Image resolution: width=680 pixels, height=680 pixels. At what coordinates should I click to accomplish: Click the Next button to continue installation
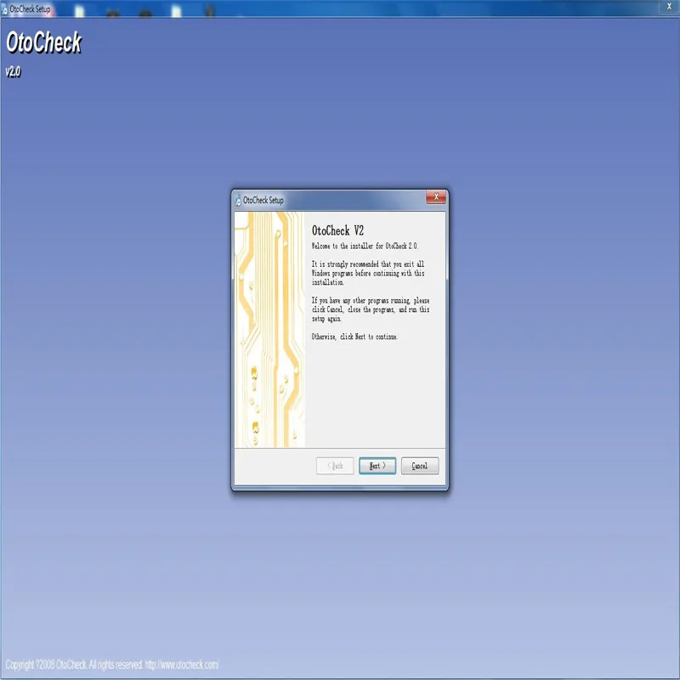point(377,466)
